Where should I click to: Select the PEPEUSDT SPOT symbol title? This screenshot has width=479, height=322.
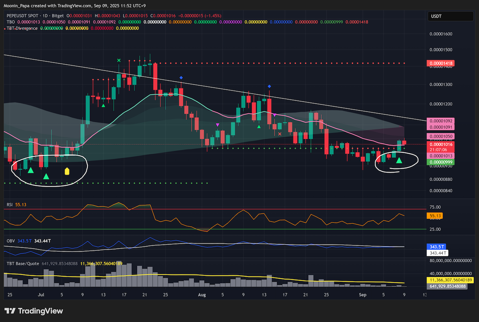click(23, 15)
